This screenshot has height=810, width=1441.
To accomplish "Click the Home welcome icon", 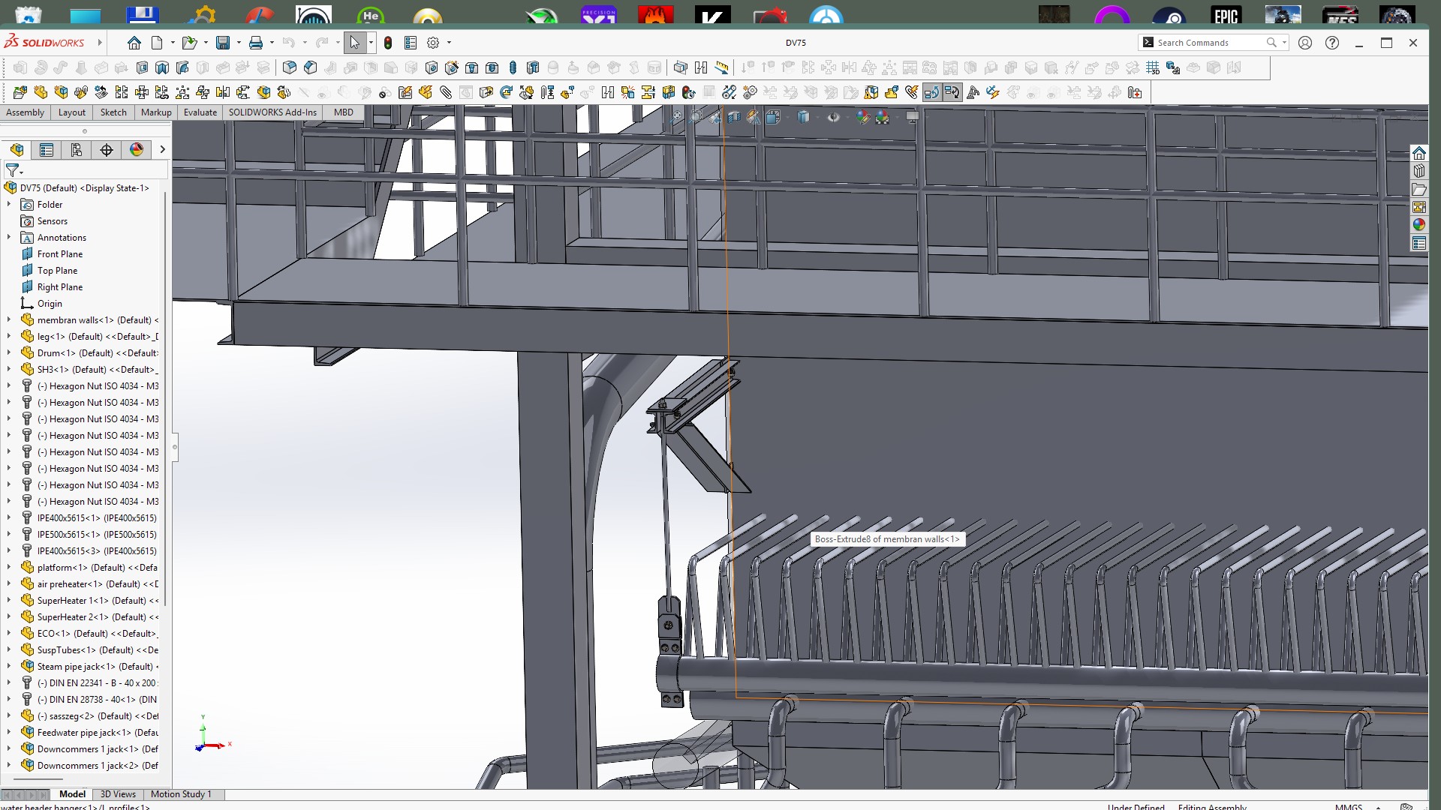I will coord(134,43).
